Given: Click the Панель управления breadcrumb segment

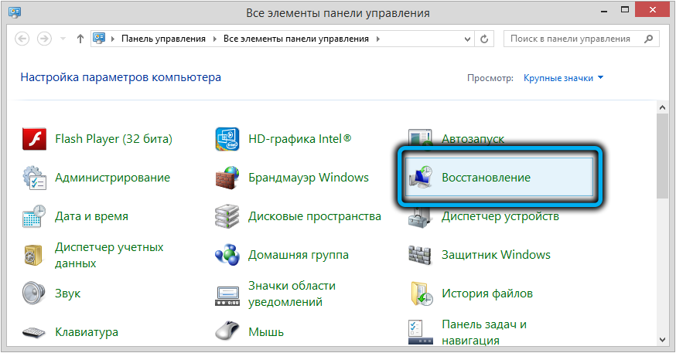Looking at the screenshot, I should point(163,39).
